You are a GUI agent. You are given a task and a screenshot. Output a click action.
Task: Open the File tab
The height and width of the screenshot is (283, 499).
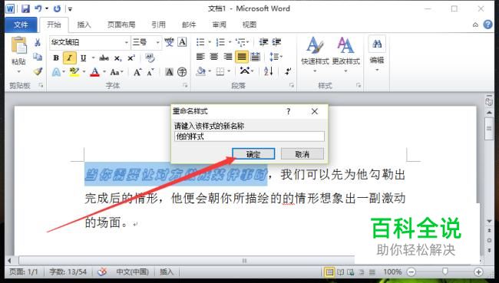[21, 25]
